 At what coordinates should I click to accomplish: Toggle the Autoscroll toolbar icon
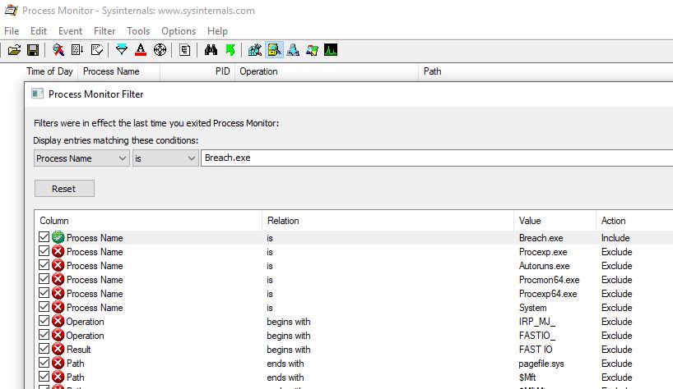click(x=77, y=50)
